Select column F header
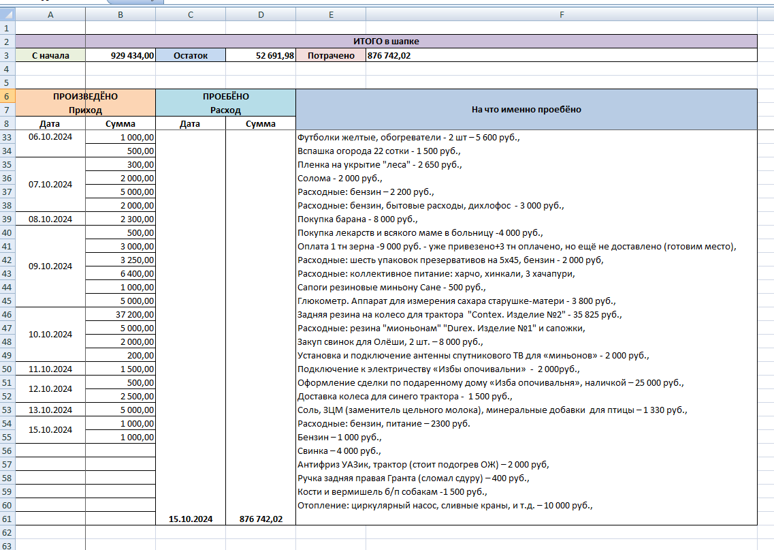 pyautogui.click(x=561, y=14)
